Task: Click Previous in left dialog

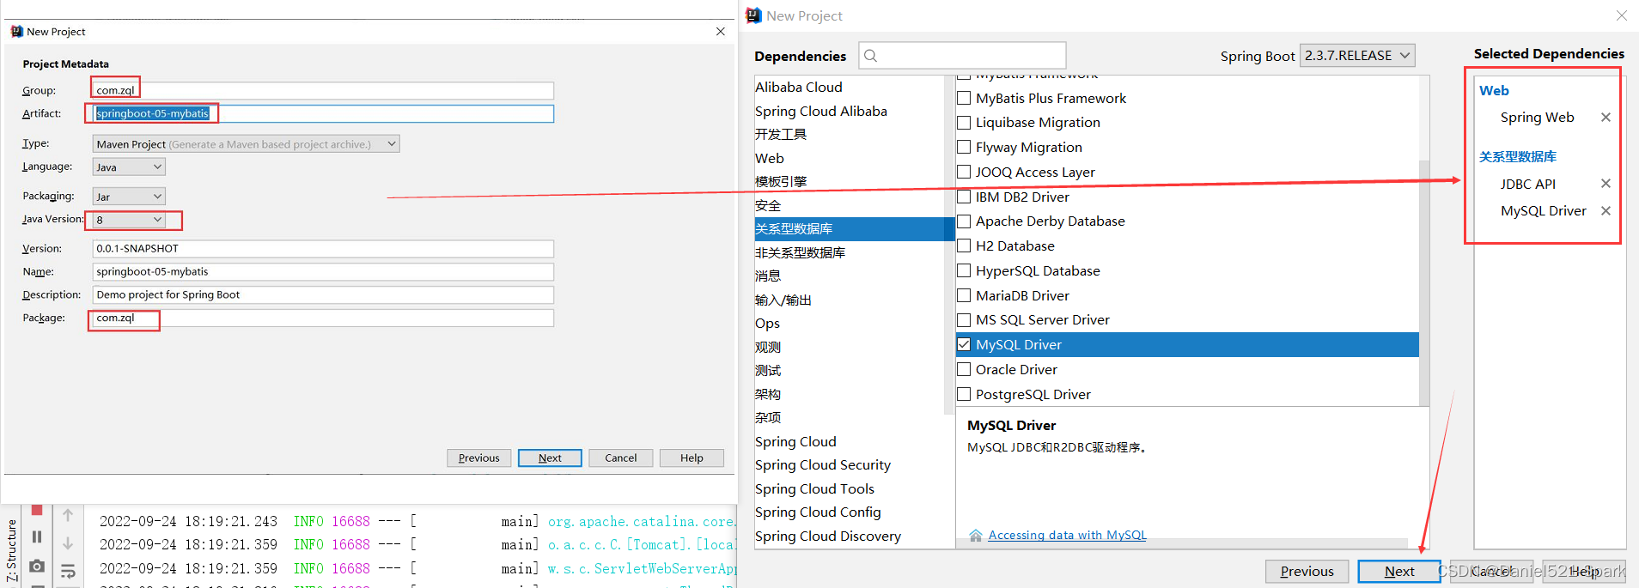Action: 478,458
